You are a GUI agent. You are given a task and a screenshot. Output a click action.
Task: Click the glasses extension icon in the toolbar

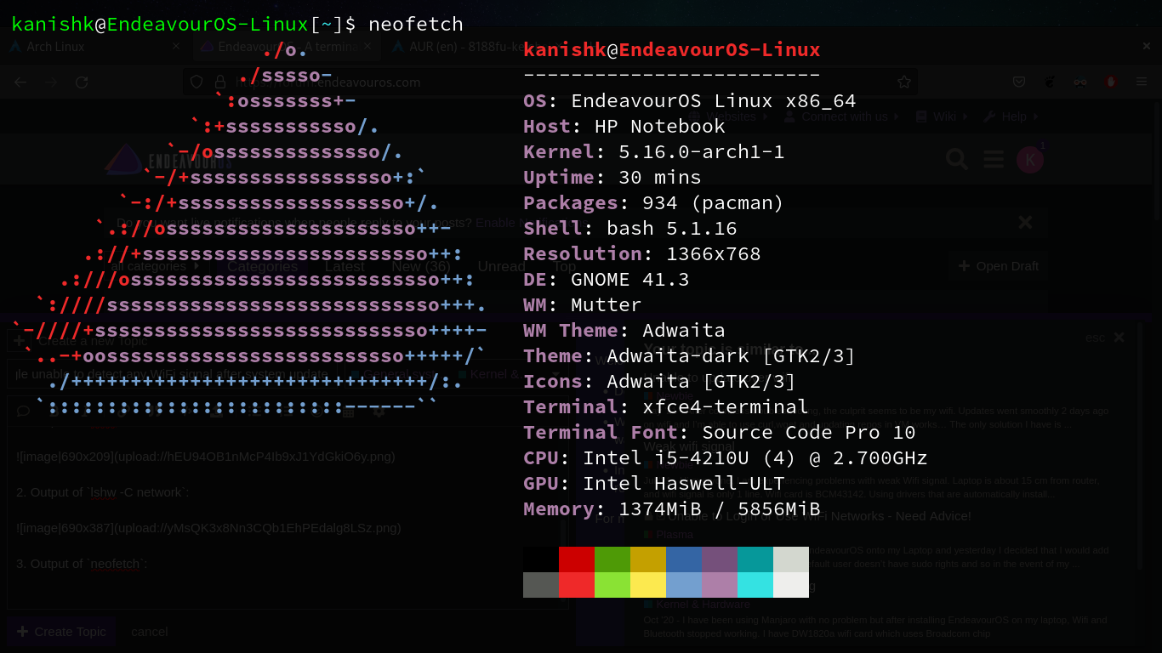(1079, 82)
